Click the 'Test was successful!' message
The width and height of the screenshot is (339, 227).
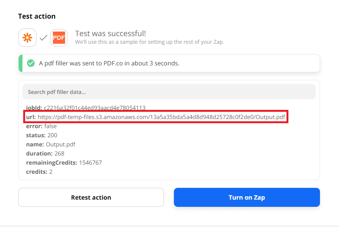(x=110, y=34)
